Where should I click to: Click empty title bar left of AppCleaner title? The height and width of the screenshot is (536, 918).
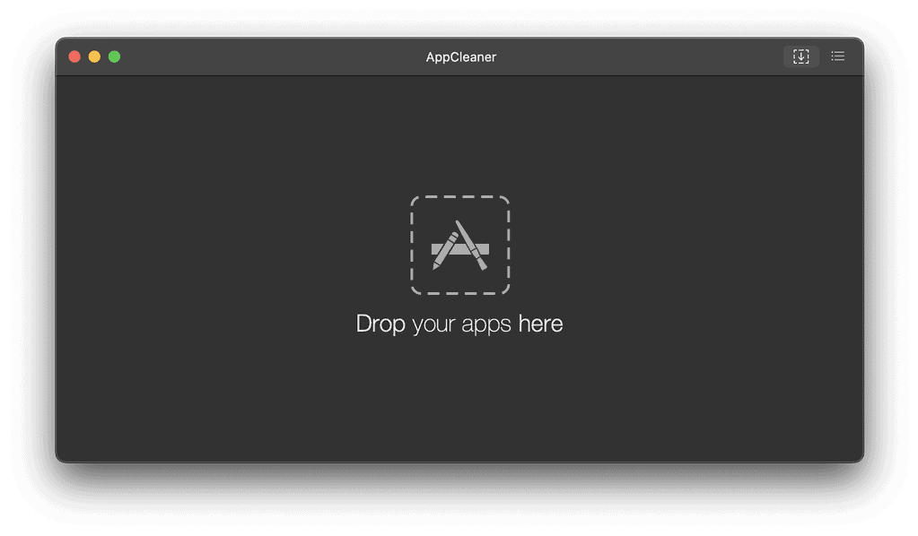[x=269, y=57]
